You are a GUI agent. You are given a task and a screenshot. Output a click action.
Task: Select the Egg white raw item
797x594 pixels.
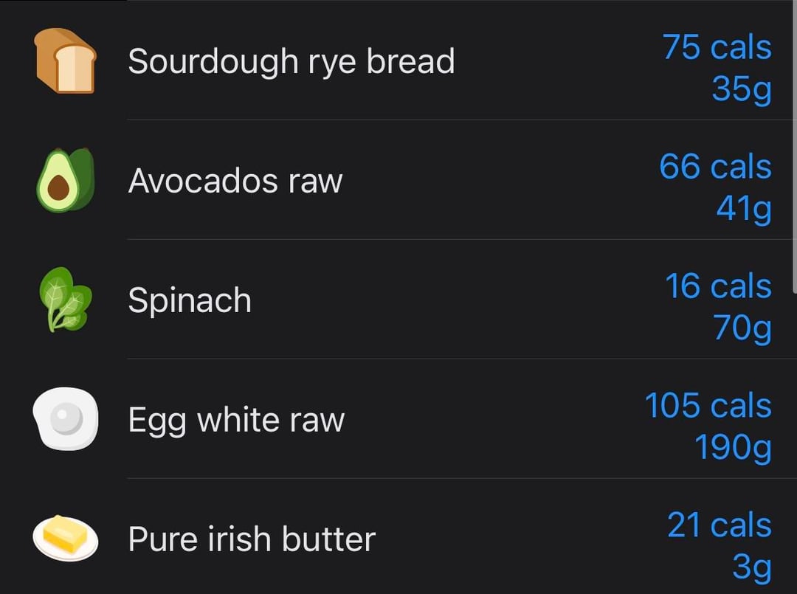coord(236,420)
